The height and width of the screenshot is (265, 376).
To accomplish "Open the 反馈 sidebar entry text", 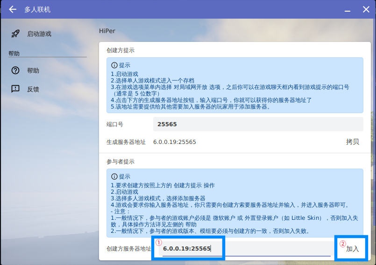I will click(x=33, y=89).
